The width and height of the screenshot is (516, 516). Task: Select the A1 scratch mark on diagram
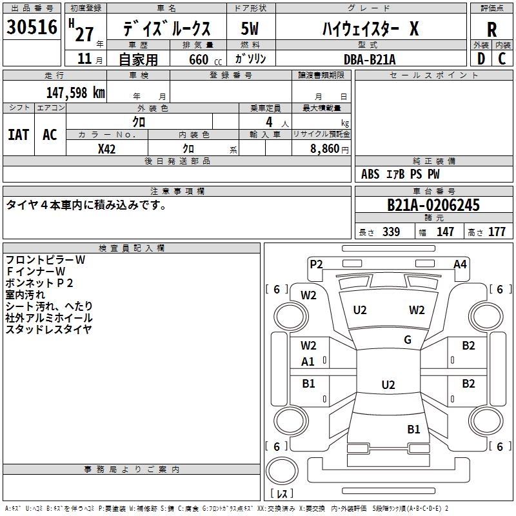coord(308,362)
